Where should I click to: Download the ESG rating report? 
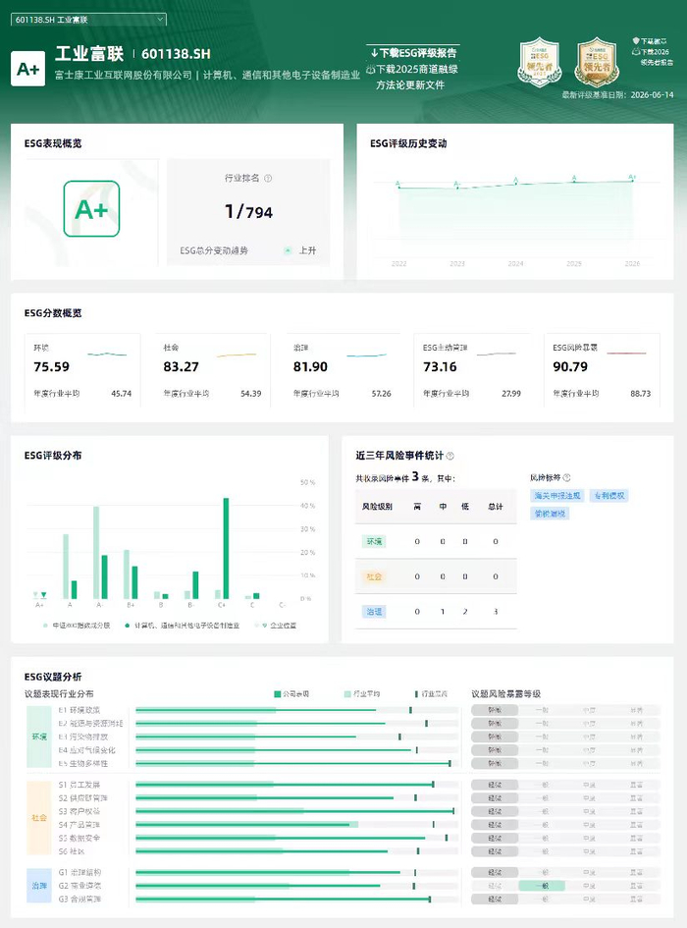[413, 53]
